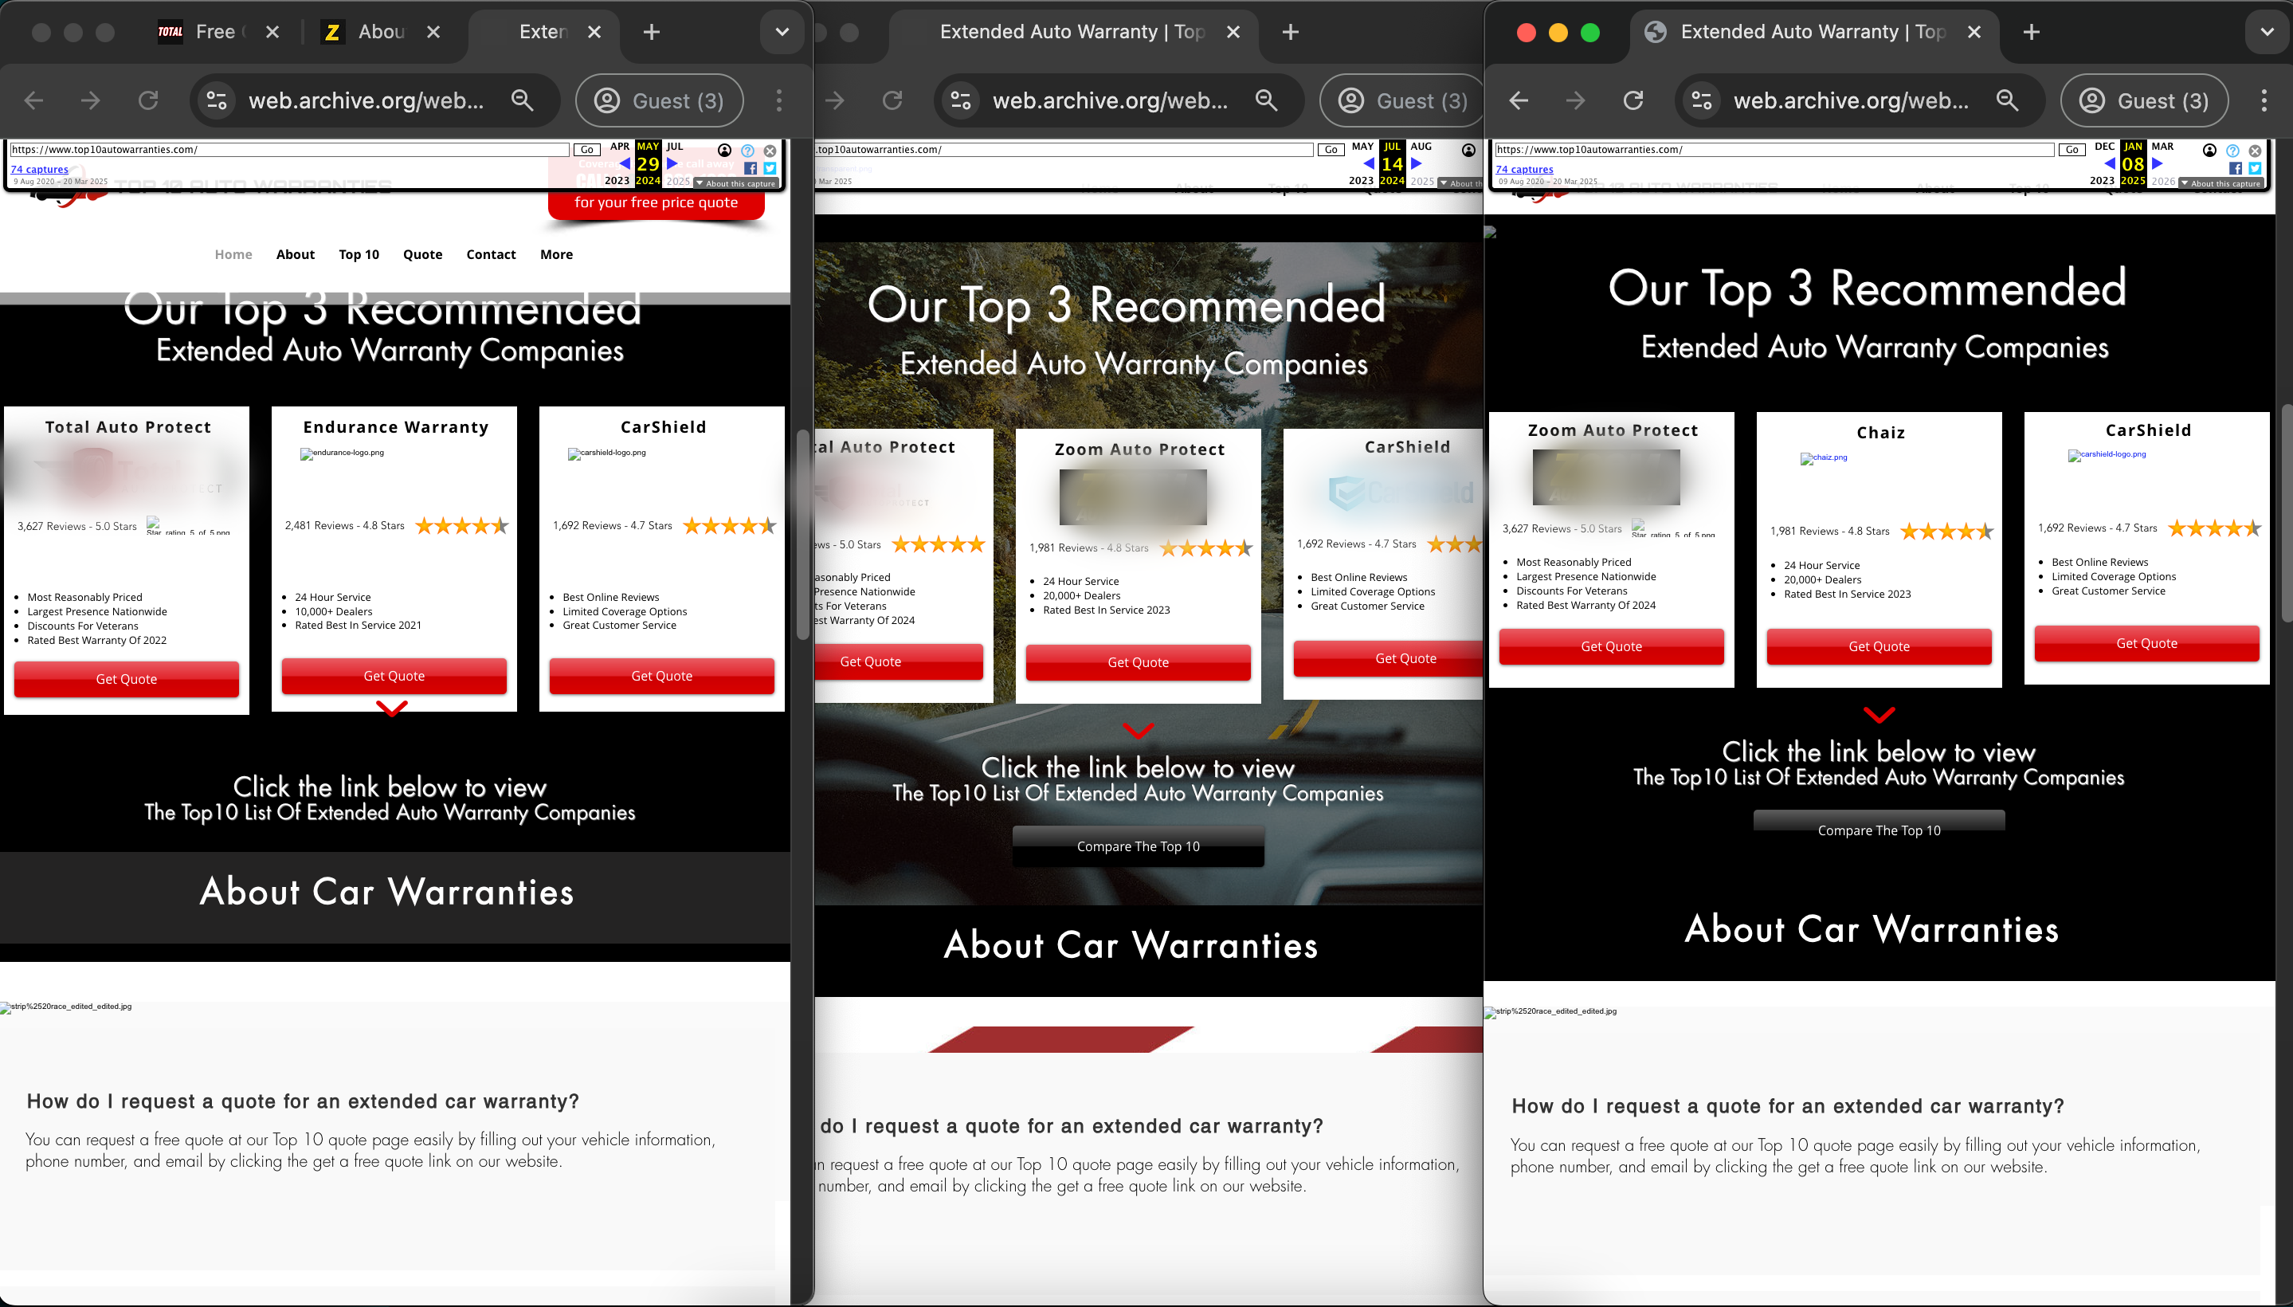Click the Wayback help question mark in the right window
This screenshot has width=2293, height=1307.
click(2233, 151)
